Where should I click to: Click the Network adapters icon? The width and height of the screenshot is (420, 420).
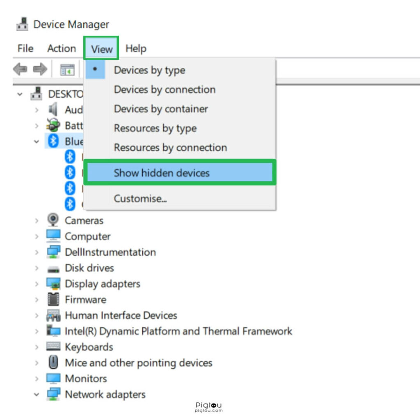(x=53, y=394)
